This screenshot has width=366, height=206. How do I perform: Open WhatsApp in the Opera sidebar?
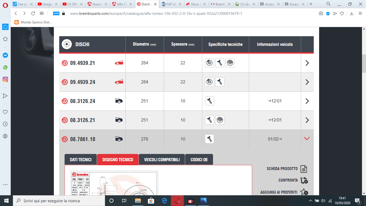tap(5, 67)
